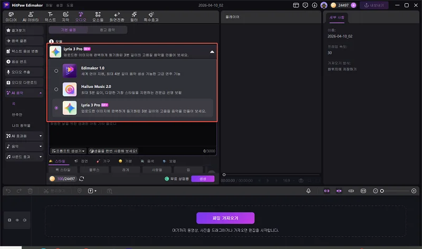Open the 프롬프트 생성기 dropdown
This screenshot has height=249, width=422.
[x=68, y=151]
